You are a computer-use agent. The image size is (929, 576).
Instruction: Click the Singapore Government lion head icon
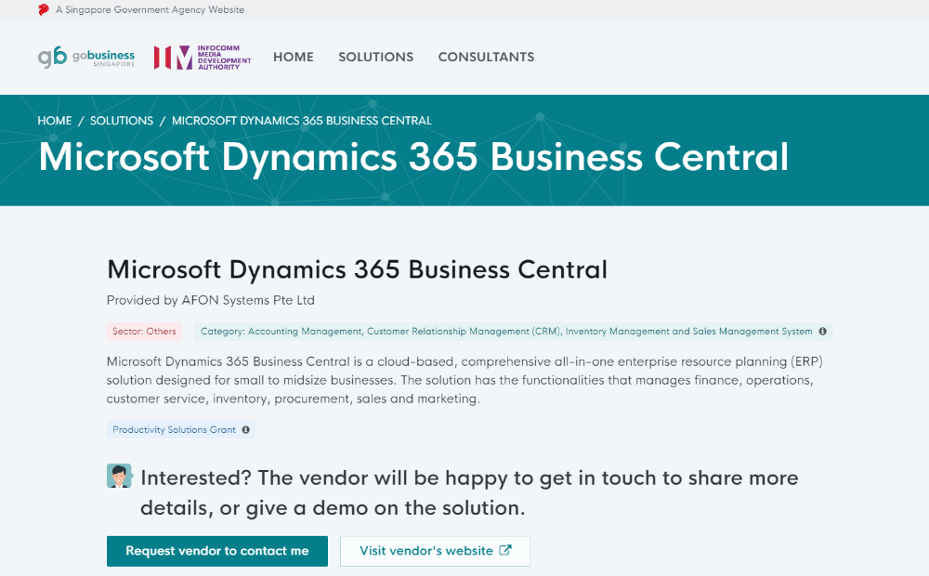pos(44,9)
